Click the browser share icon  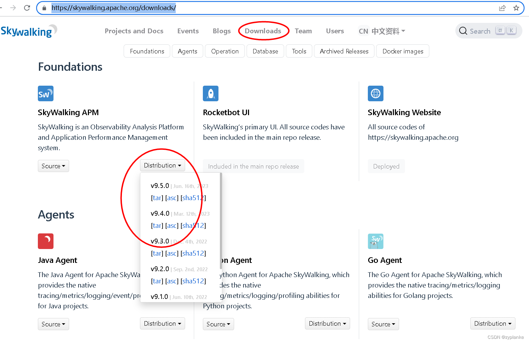[502, 8]
